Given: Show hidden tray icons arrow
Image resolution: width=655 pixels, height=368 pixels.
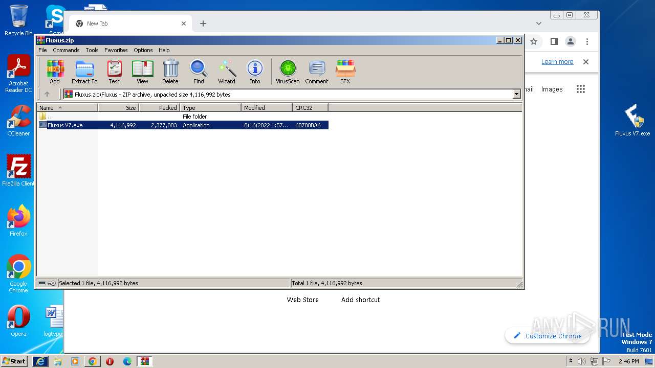Looking at the screenshot, I should tap(571, 361).
